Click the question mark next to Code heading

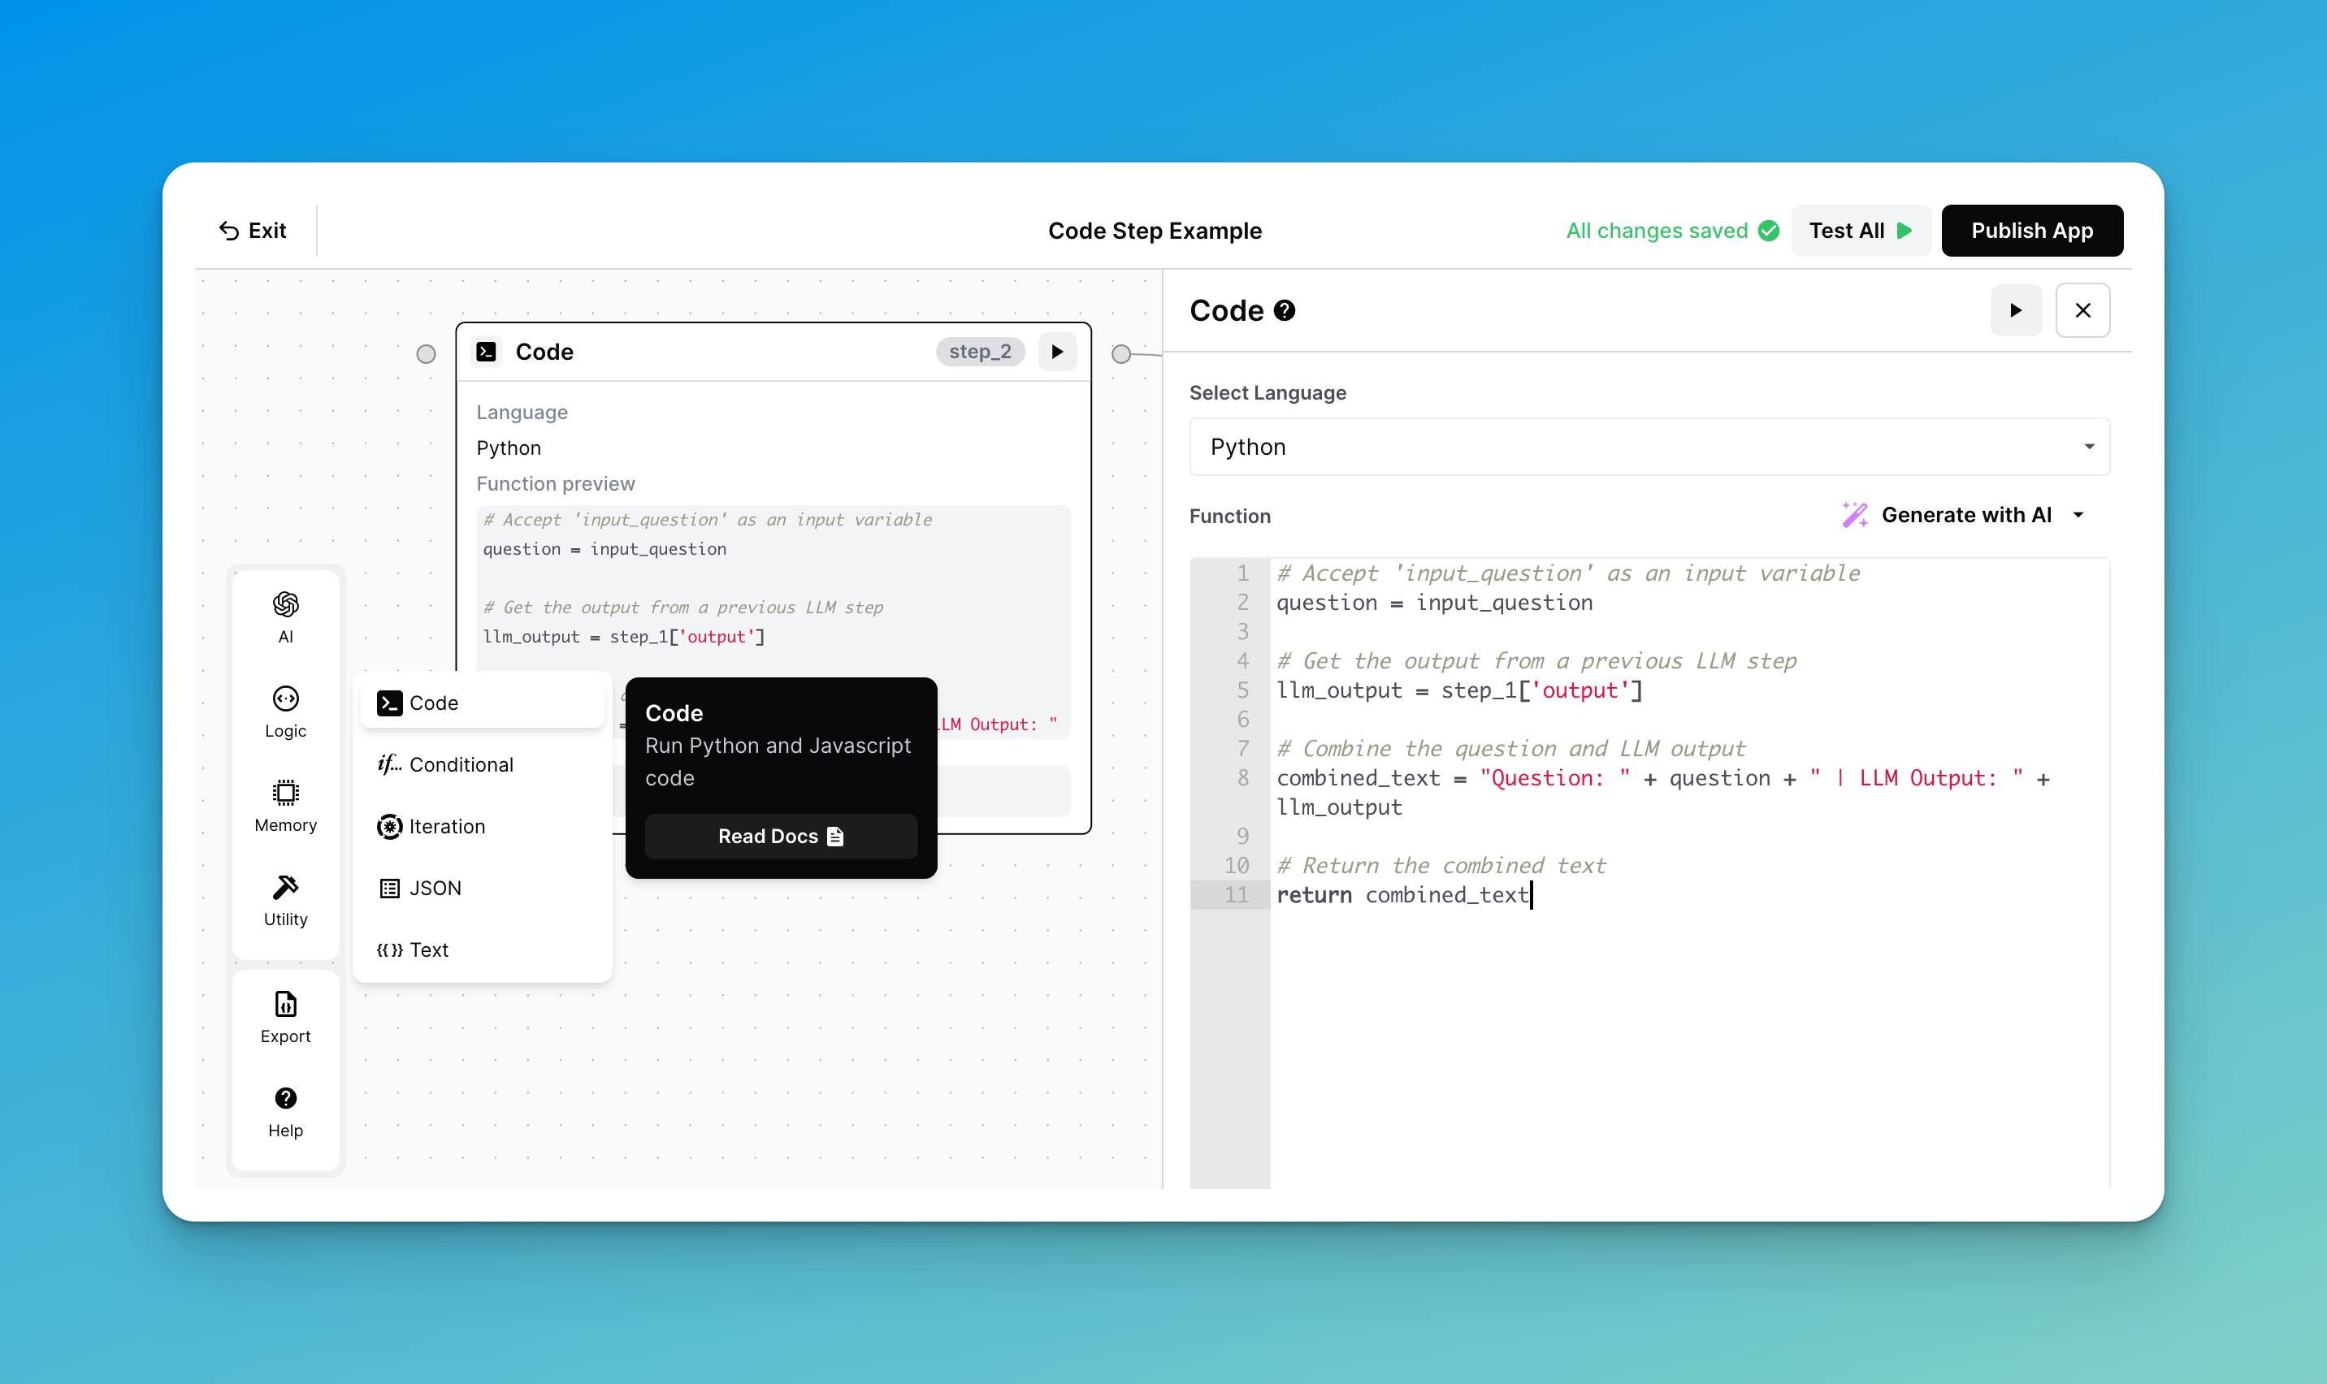pos(1285,310)
